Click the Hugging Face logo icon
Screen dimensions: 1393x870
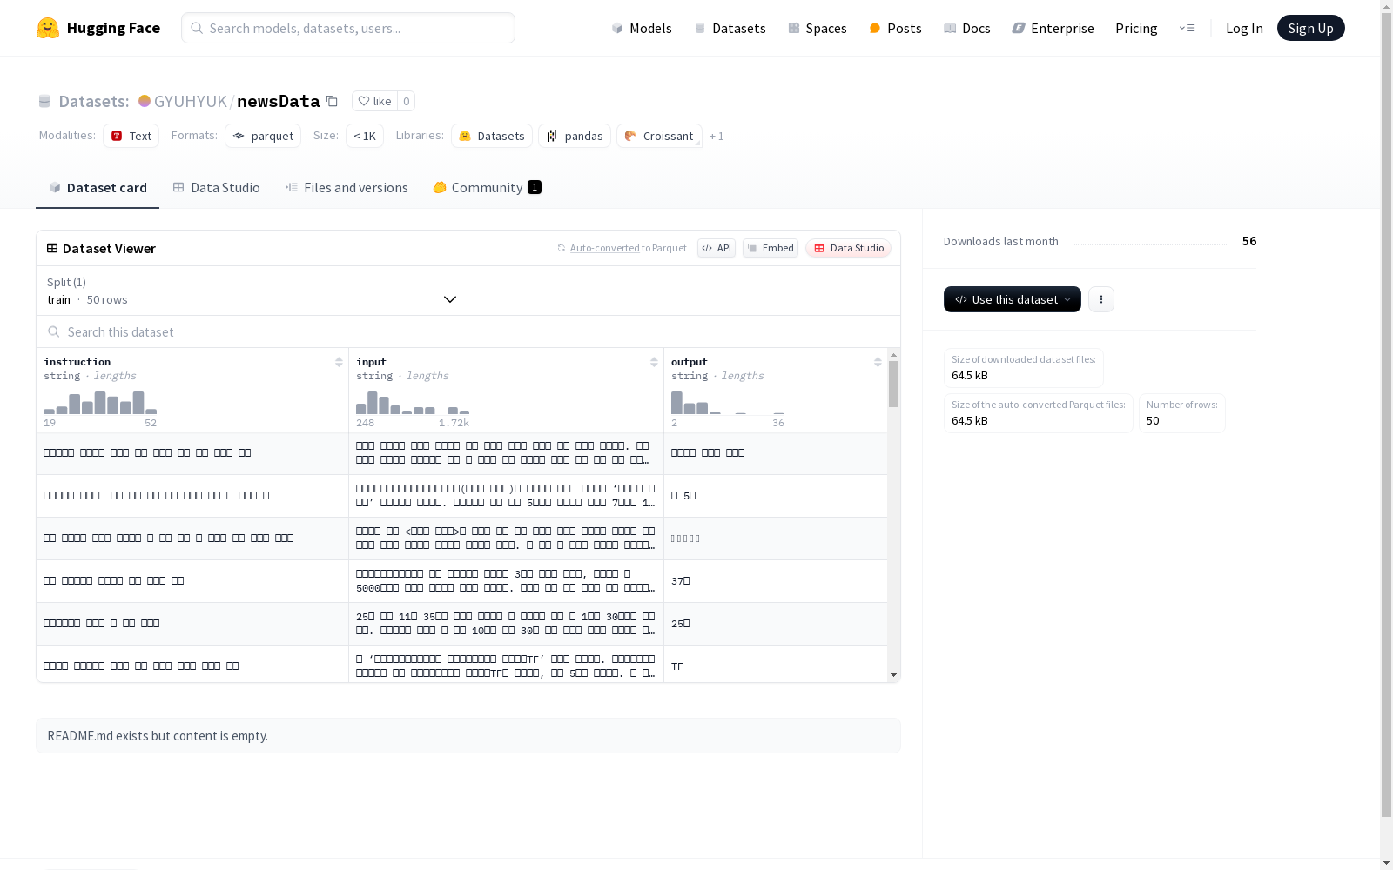[48, 28]
